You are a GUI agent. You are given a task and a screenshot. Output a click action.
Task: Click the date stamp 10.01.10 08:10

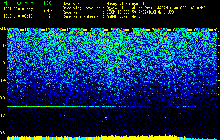(x=18, y=16)
